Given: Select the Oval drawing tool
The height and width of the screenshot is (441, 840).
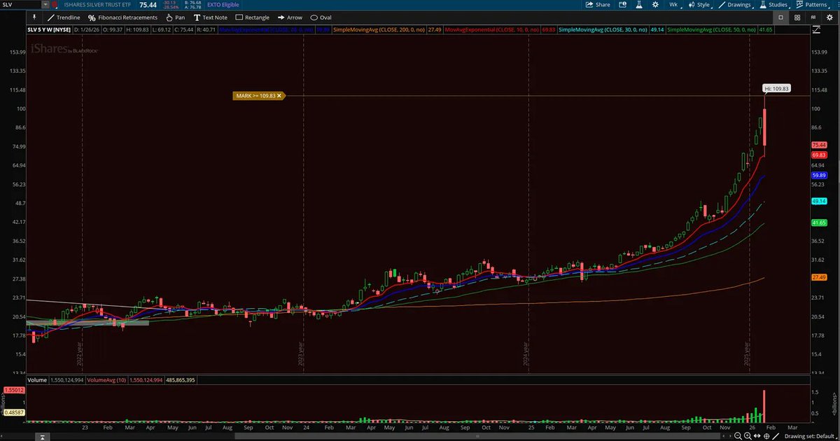Looking at the screenshot, I should (x=321, y=17).
